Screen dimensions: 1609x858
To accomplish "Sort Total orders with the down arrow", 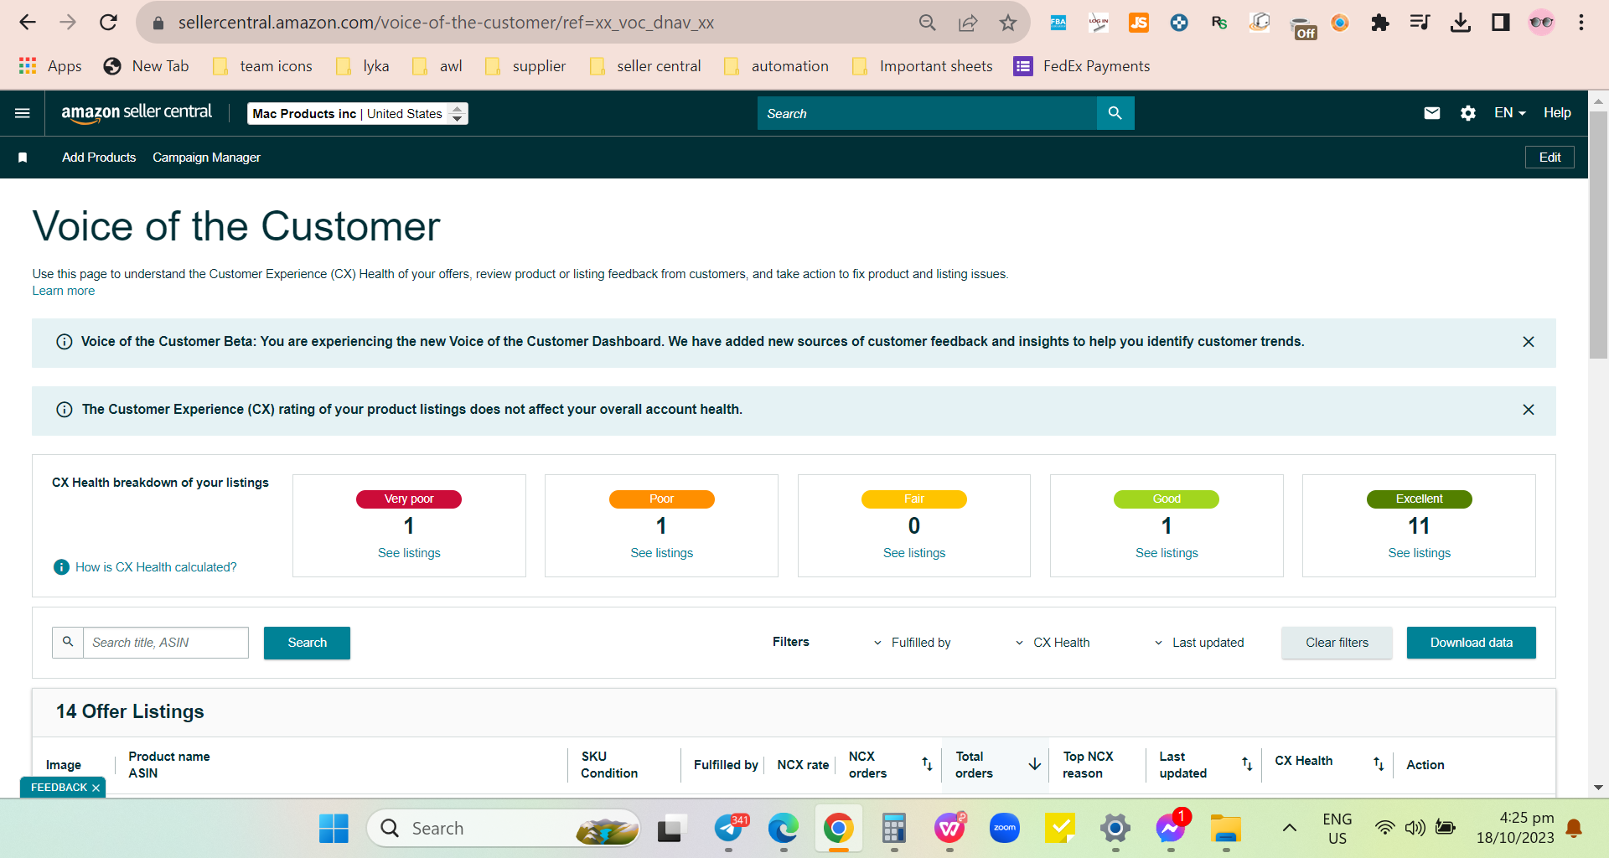I will tap(1035, 764).
